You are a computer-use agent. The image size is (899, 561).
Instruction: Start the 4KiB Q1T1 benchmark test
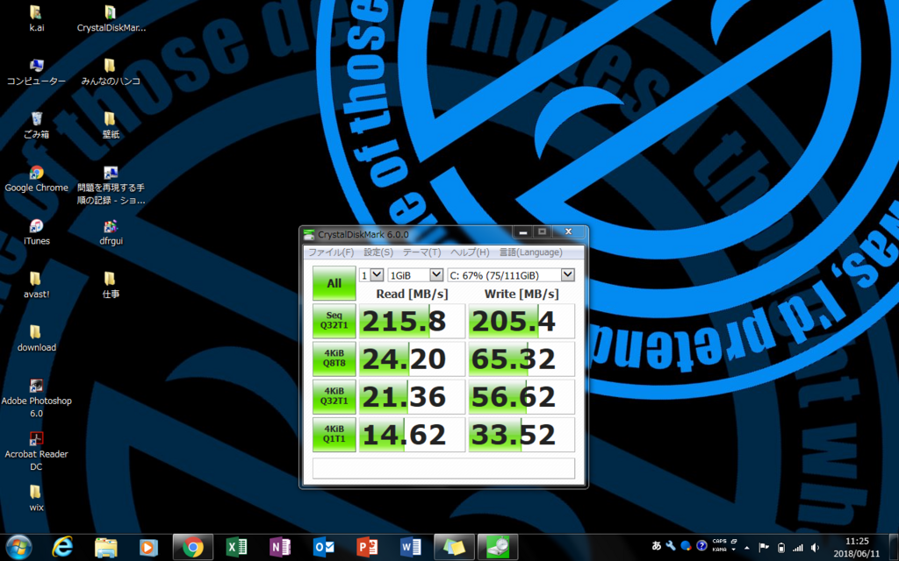coord(334,435)
